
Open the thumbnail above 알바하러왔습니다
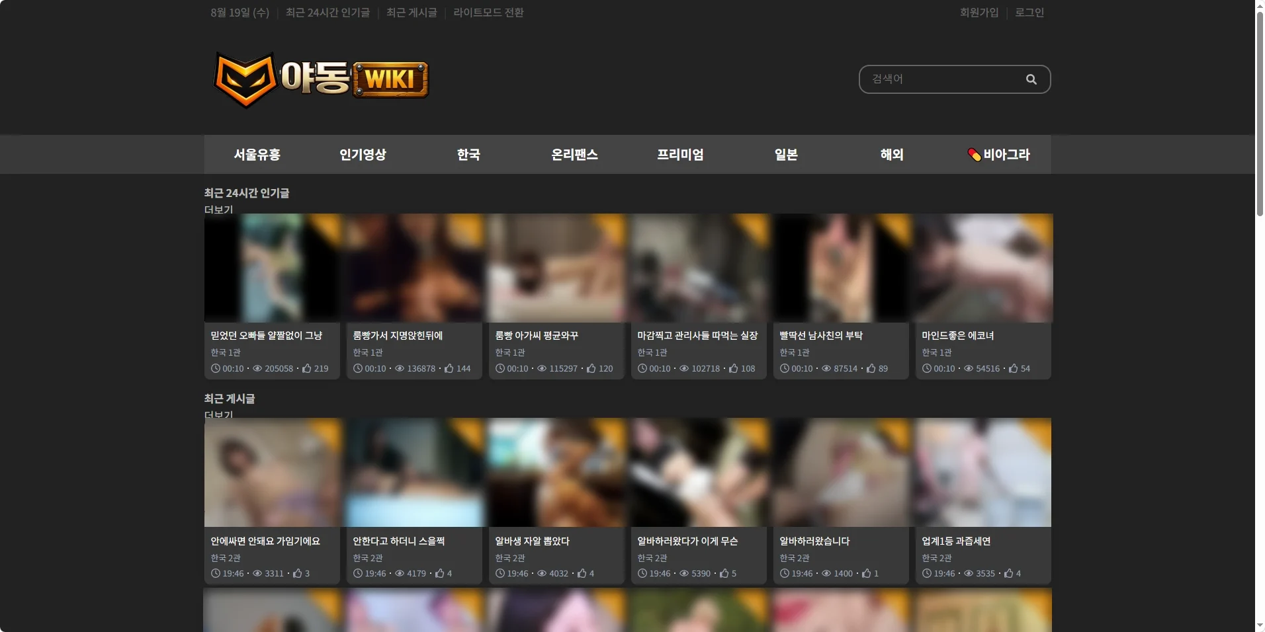point(841,472)
